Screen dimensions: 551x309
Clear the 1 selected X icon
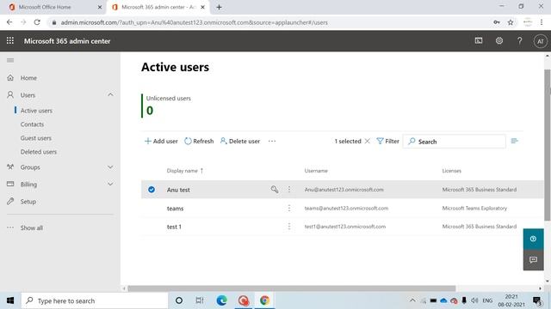point(368,141)
